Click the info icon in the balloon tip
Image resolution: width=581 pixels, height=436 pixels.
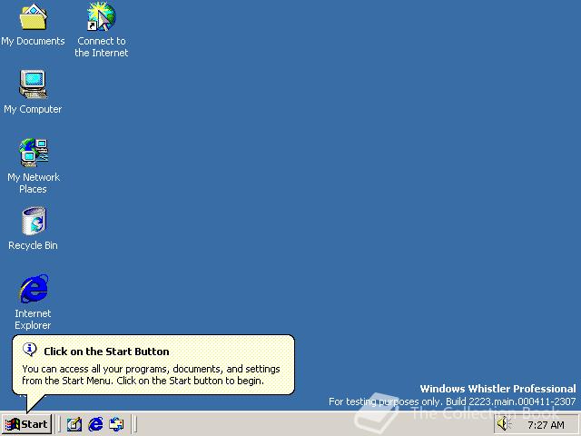click(x=30, y=349)
